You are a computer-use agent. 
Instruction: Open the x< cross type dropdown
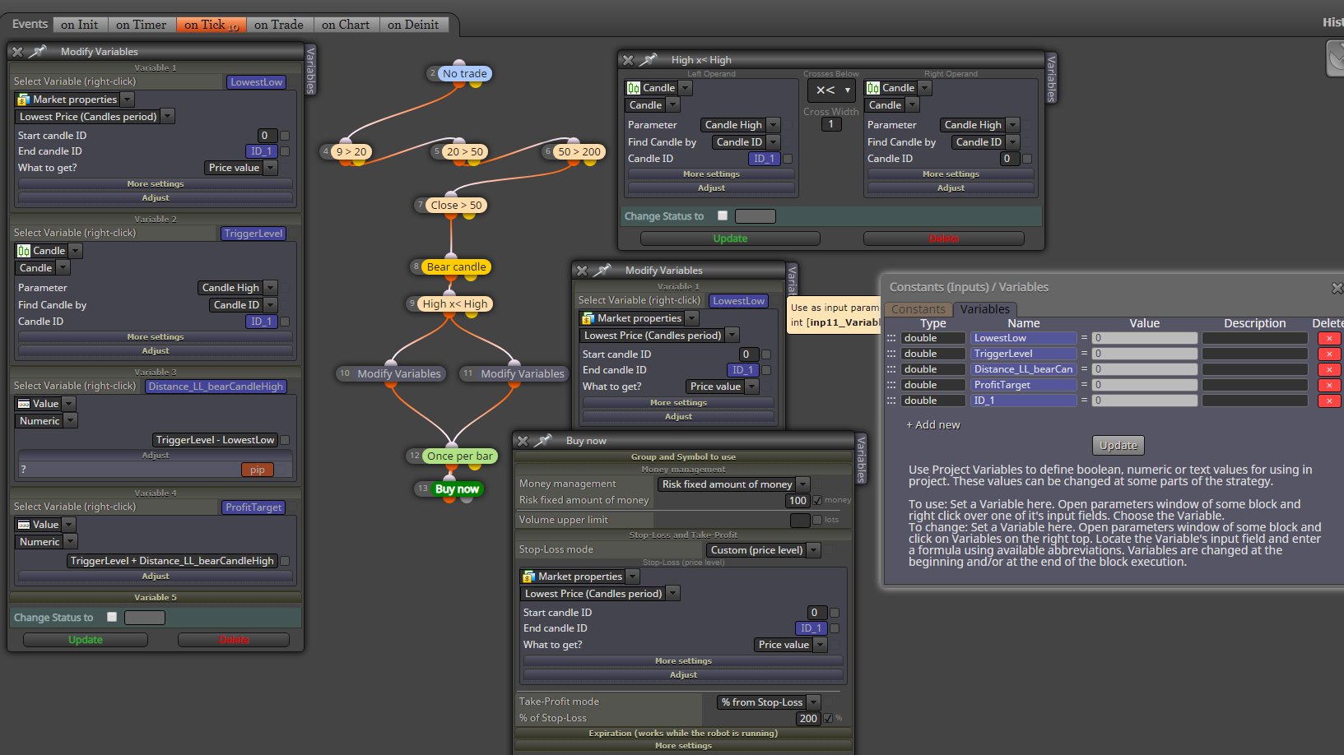click(831, 90)
